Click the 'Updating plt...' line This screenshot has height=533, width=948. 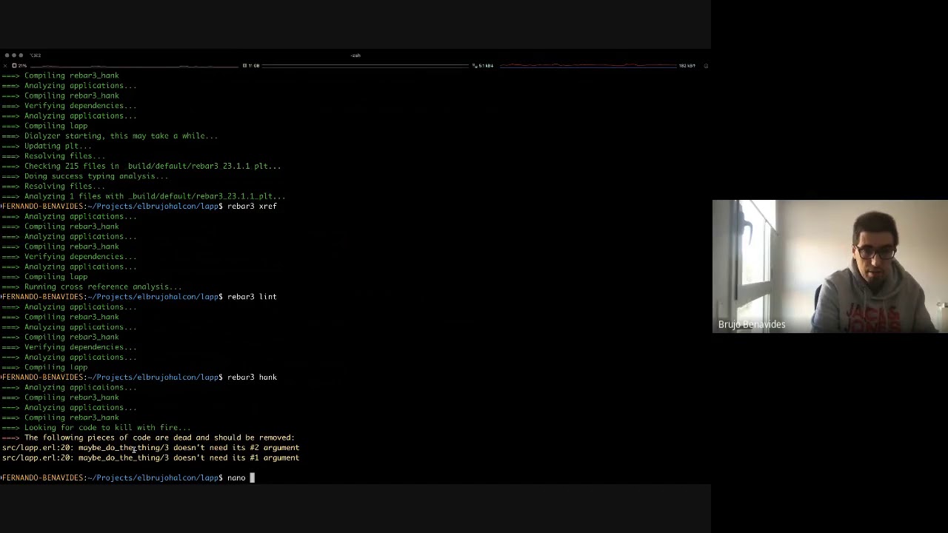pyautogui.click(x=47, y=147)
